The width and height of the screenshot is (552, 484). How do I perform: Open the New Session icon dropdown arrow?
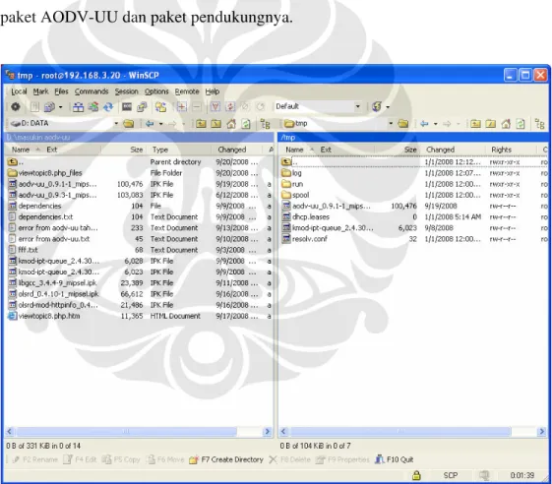tap(388, 106)
